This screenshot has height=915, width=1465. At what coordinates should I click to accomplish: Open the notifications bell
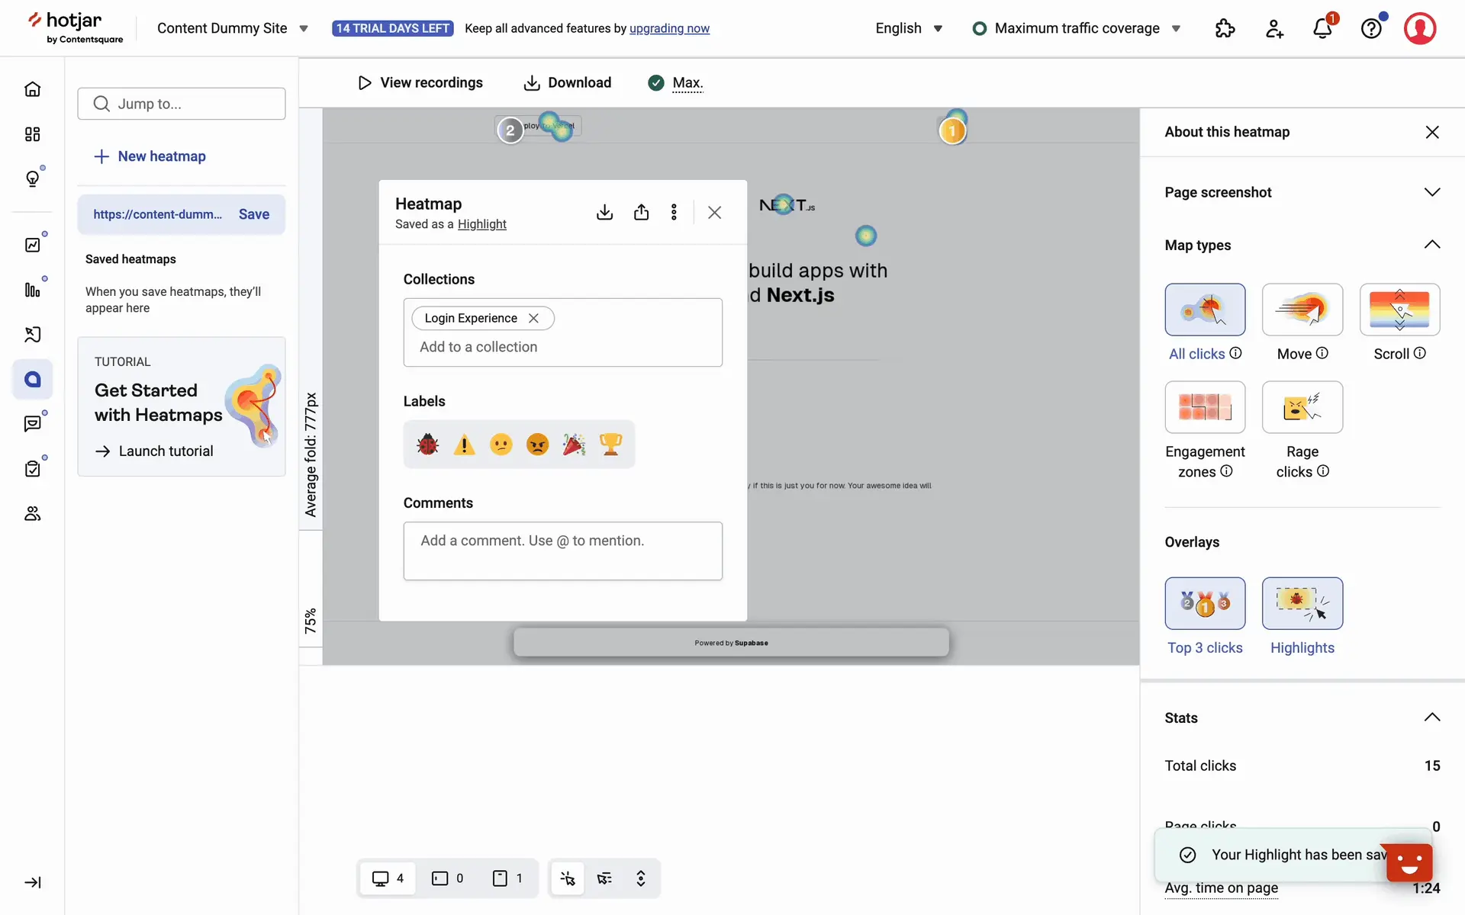(1322, 29)
